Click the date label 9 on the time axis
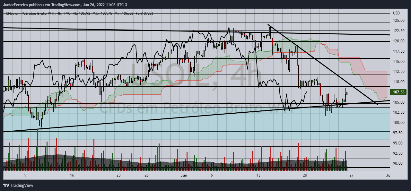This screenshot has width=411, height=191. (25, 175)
